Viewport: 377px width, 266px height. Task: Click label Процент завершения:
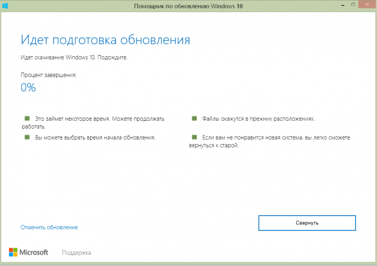pyautogui.click(x=49, y=75)
